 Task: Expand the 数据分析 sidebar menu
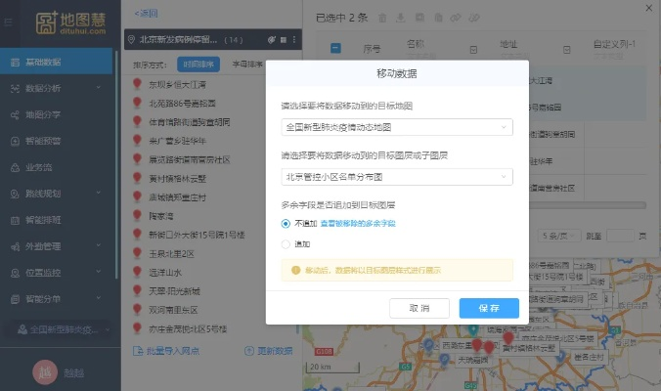pos(59,88)
